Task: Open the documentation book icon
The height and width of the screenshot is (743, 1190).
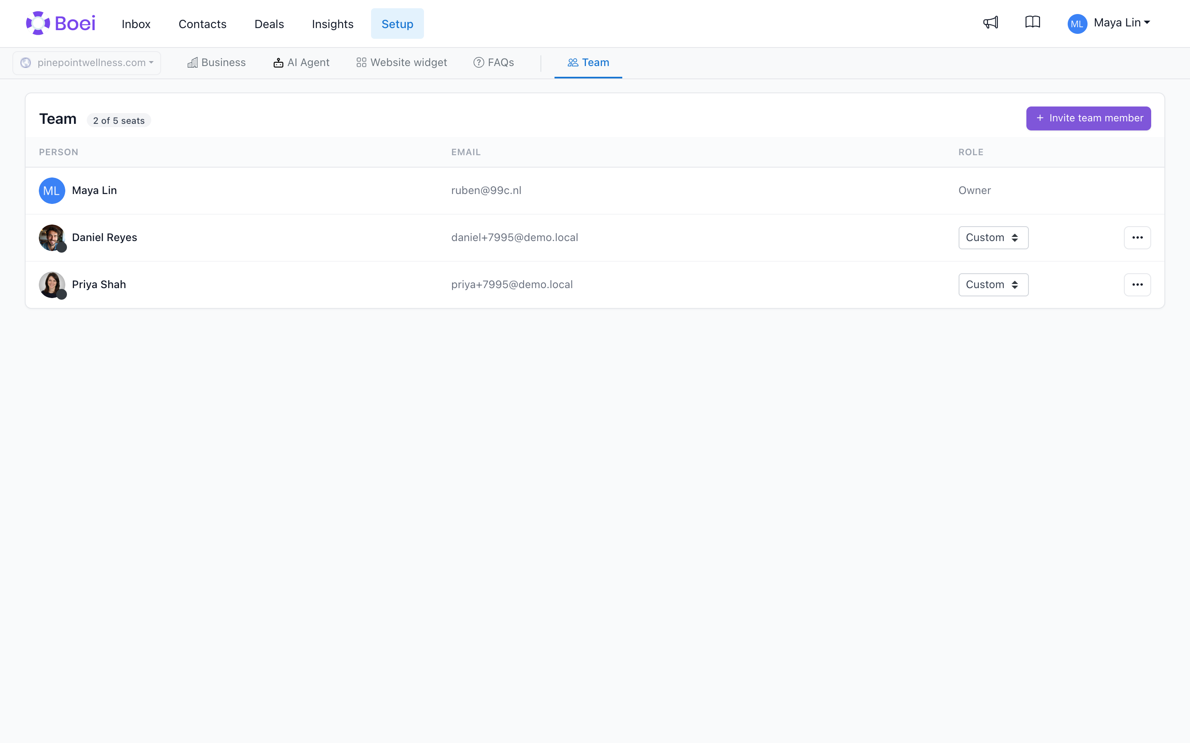Action: tap(1032, 22)
